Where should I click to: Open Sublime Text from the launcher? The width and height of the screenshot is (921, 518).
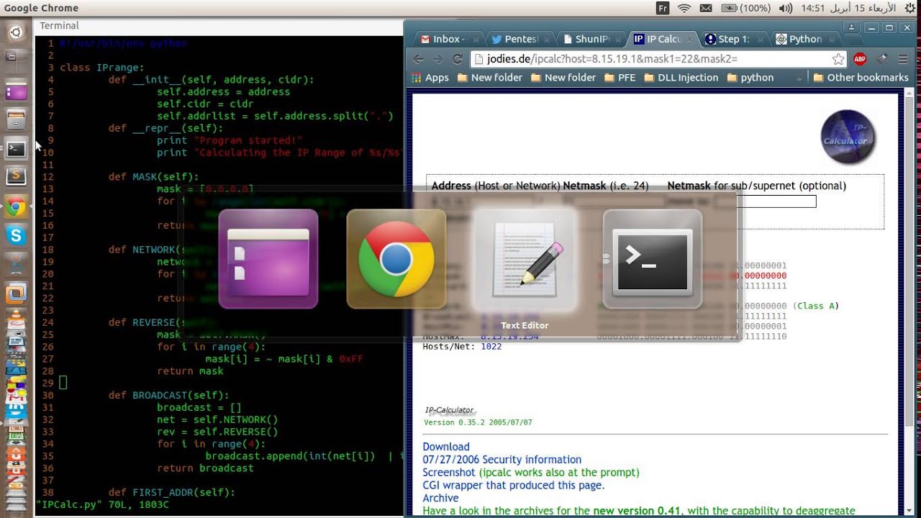(16, 176)
